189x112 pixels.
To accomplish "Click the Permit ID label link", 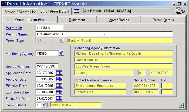I will [x=14, y=28].
